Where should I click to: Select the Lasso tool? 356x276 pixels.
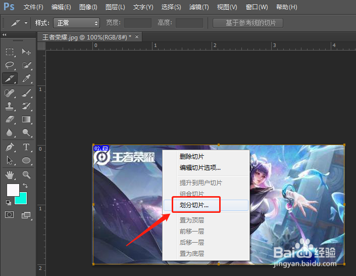pos(10,65)
